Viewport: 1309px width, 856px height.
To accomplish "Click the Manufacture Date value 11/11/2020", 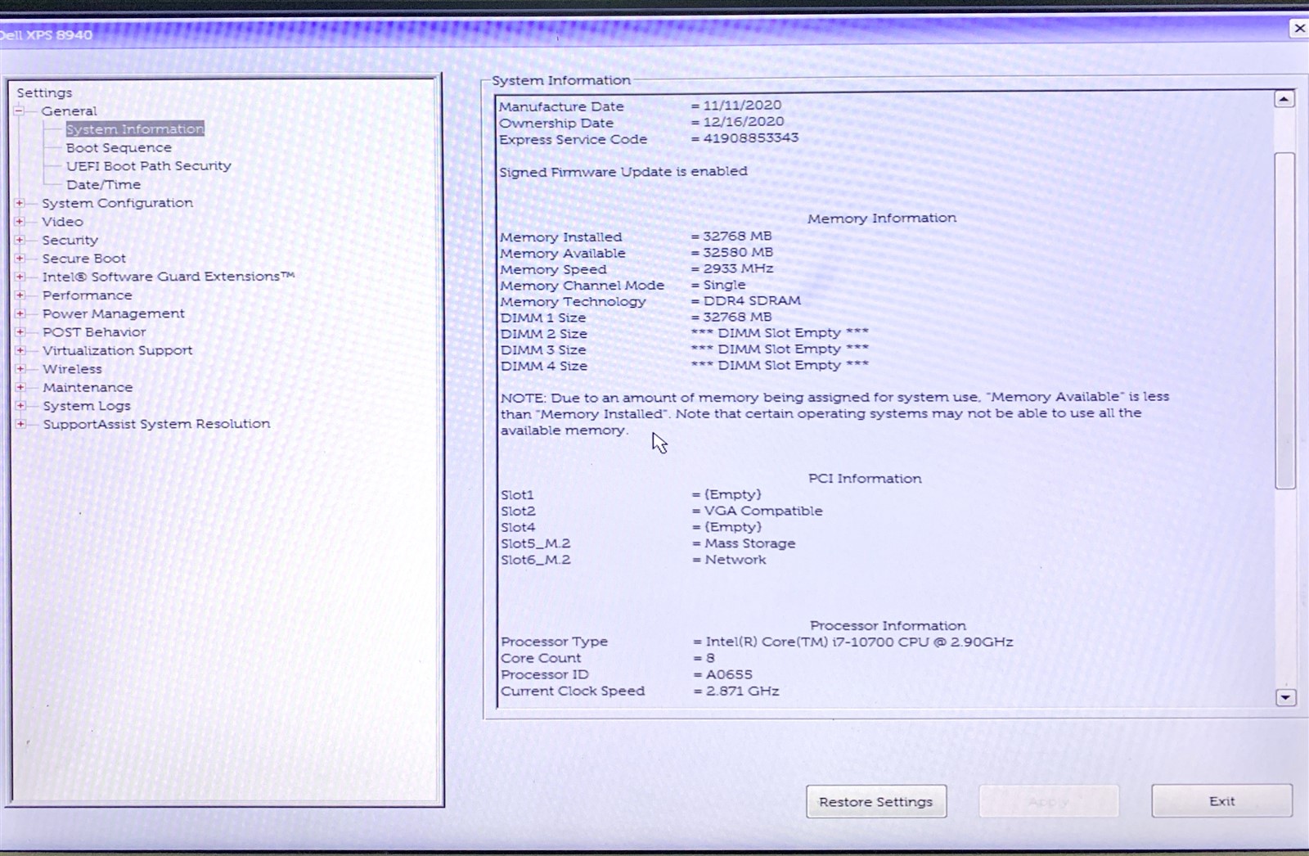I will (742, 105).
